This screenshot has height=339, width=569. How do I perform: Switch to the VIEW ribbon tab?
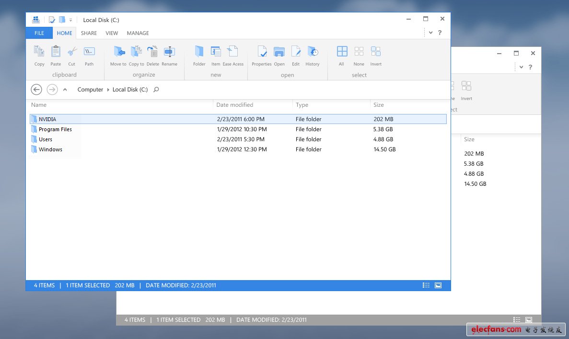112,33
